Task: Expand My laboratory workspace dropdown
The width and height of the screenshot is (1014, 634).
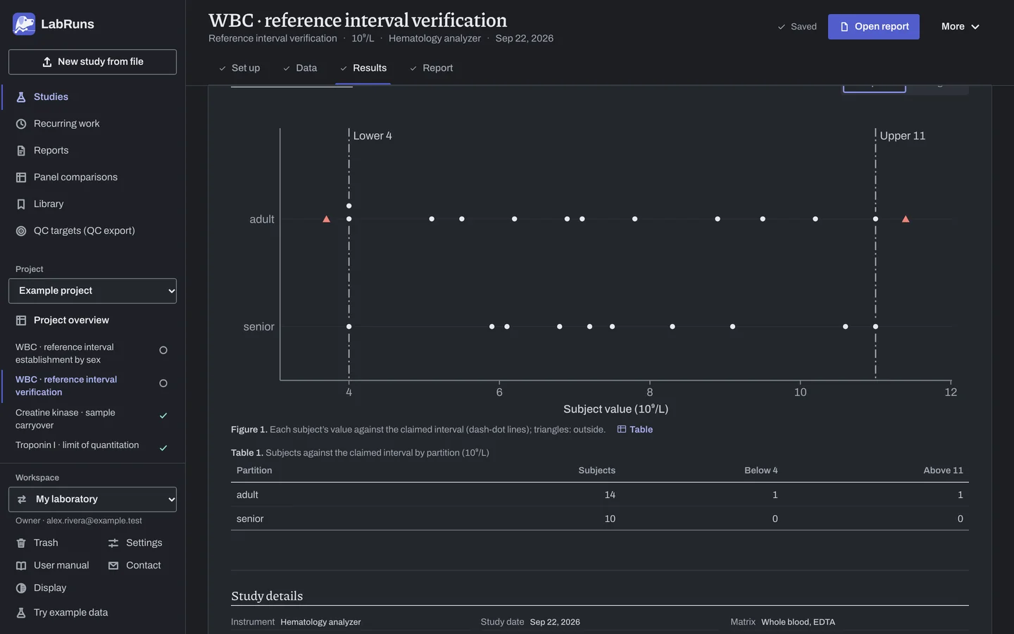Action: pos(92,499)
